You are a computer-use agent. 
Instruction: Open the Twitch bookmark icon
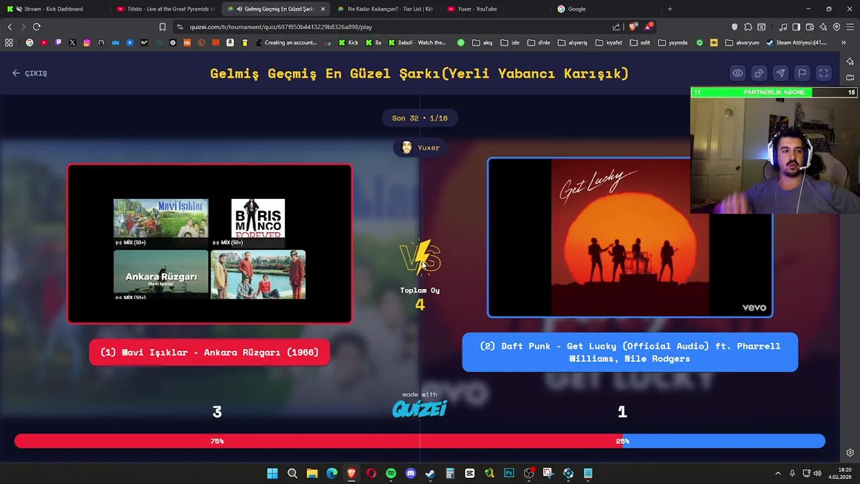click(58, 42)
